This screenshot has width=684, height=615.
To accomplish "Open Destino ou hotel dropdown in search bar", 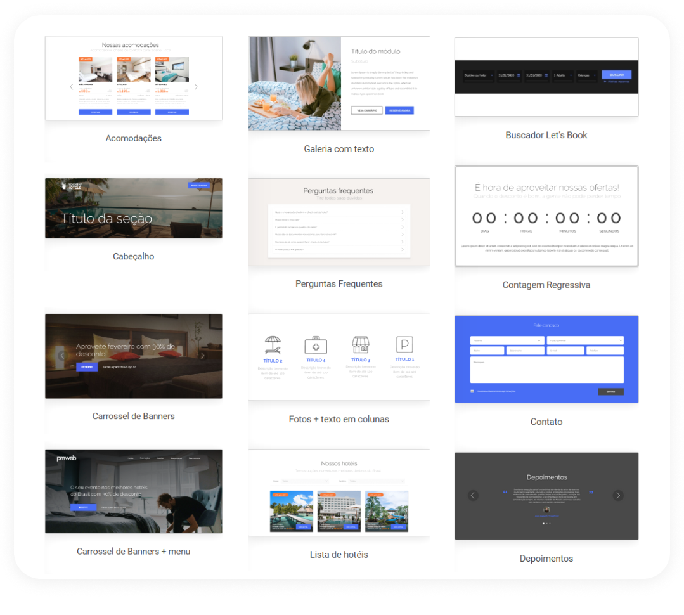I will 478,75.
